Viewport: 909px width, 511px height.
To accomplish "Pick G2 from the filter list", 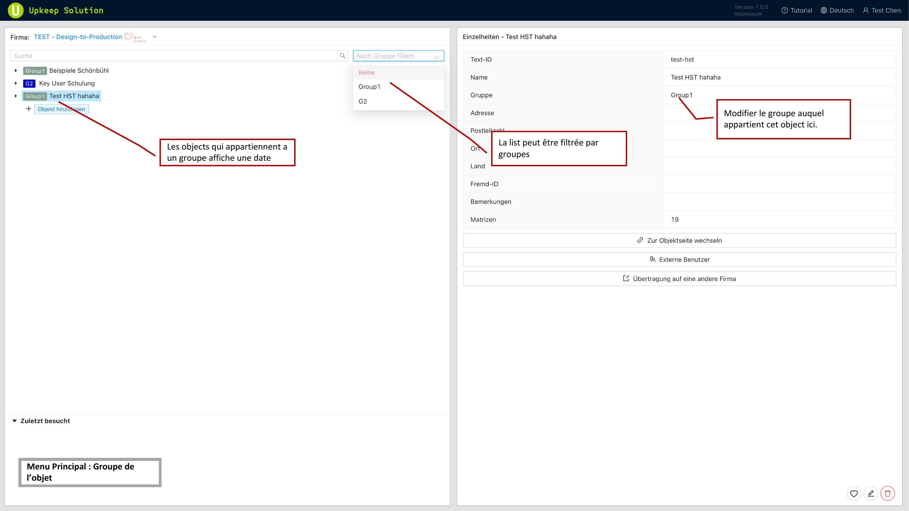I will 363,101.
